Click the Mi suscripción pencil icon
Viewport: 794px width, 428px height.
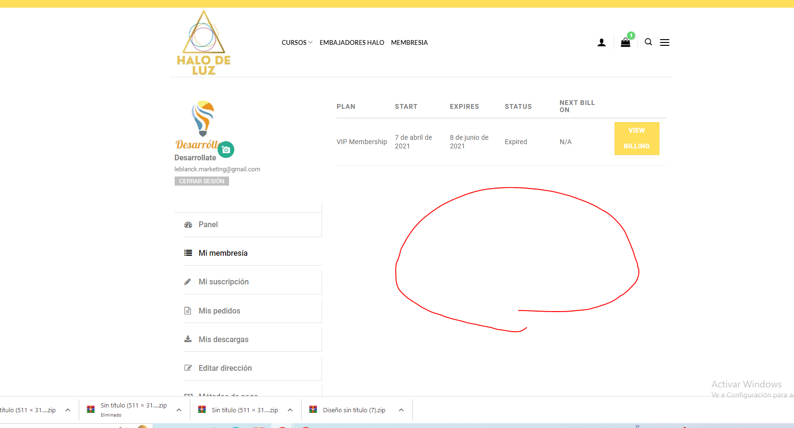tap(188, 282)
